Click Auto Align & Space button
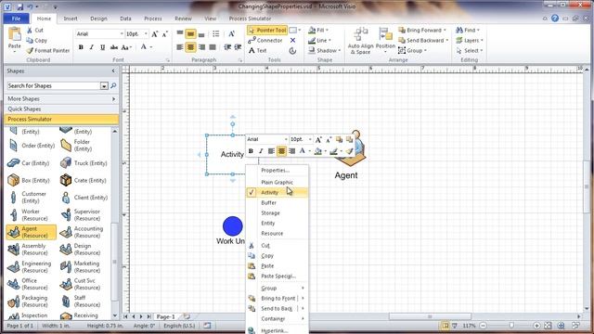 [360, 41]
